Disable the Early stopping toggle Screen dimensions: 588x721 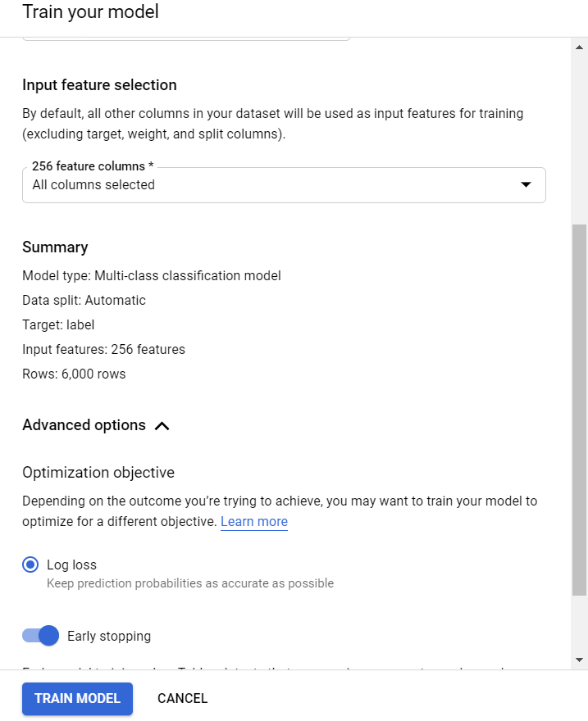click(39, 636)
